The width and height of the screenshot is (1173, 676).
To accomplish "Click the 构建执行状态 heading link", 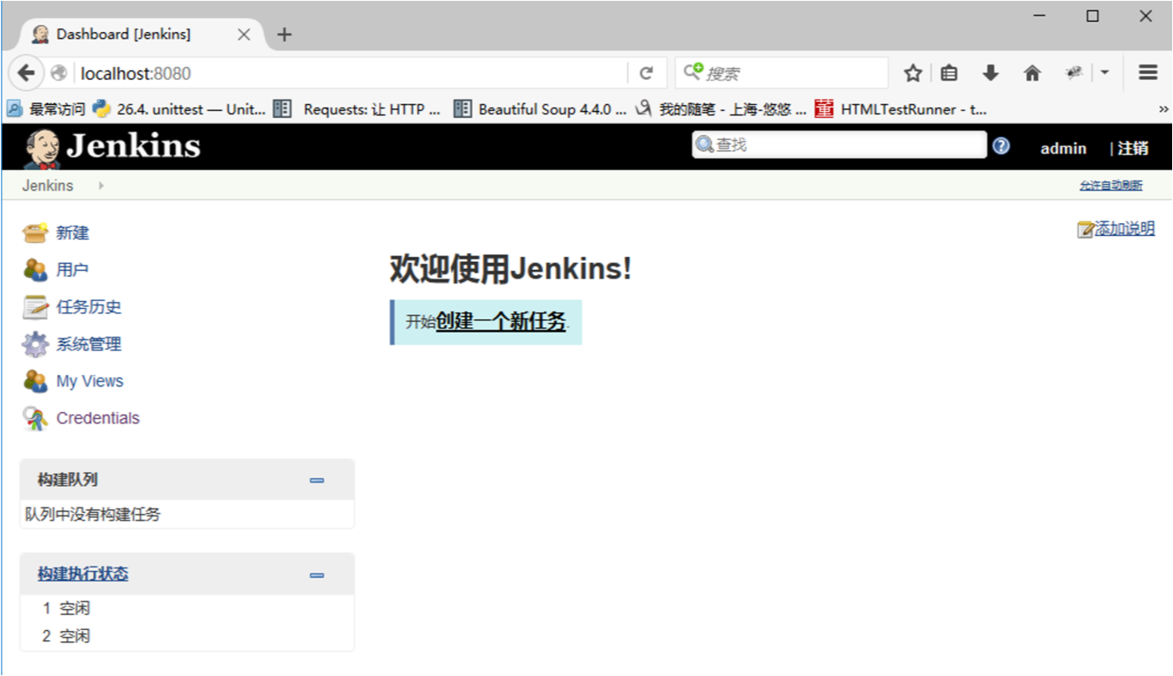I will coord(82,574).
